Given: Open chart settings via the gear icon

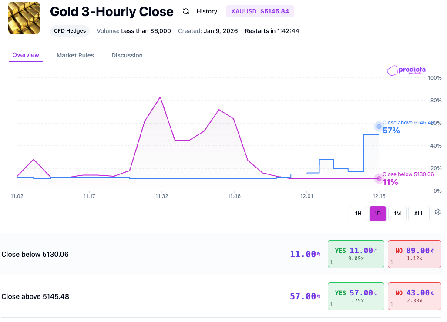Looking at the screenshot, I should pyautogui.click(x=438, y=212).
